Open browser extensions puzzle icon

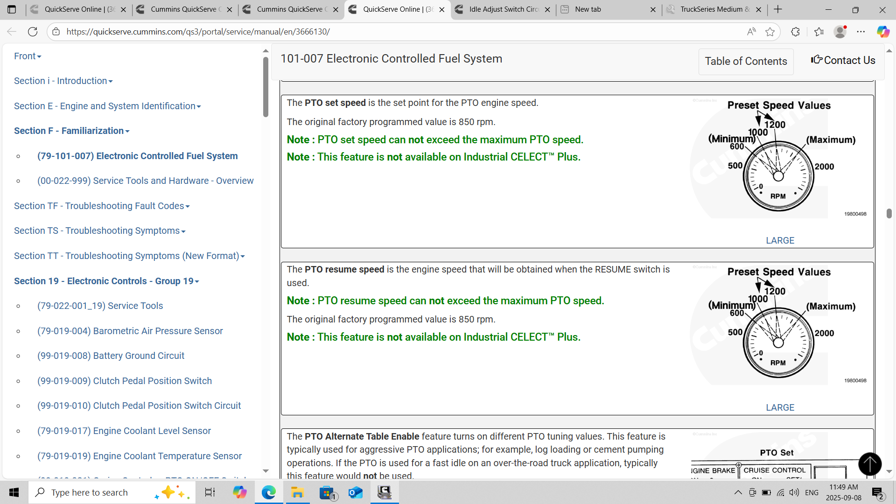796,32
